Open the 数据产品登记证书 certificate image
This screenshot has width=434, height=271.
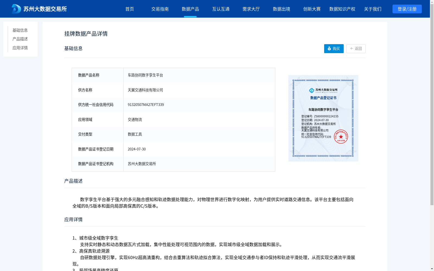pyautogui.click(x=323, y=118)
